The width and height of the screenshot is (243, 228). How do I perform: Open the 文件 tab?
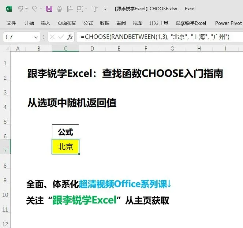pos(11,23)
